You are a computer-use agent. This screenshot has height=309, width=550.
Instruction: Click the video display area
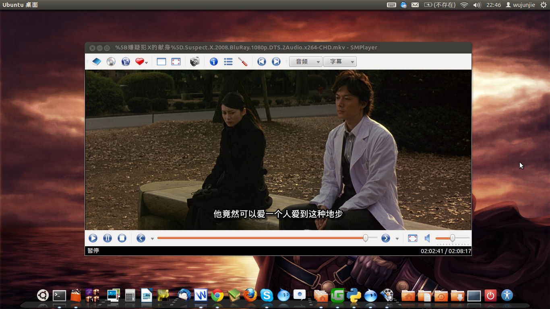[278, 150]
